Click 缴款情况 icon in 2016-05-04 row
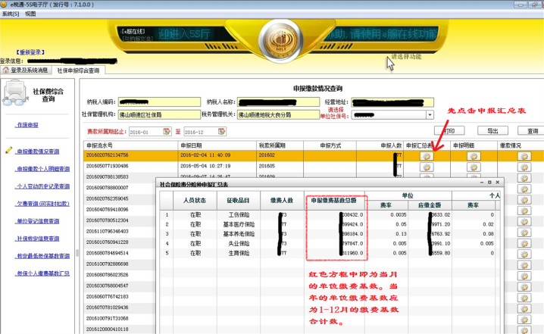544x334 pixels. click(524, 166)
